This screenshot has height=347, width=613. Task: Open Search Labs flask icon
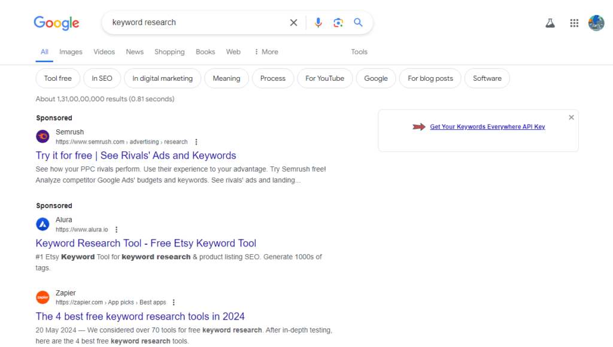coord(550,23)
